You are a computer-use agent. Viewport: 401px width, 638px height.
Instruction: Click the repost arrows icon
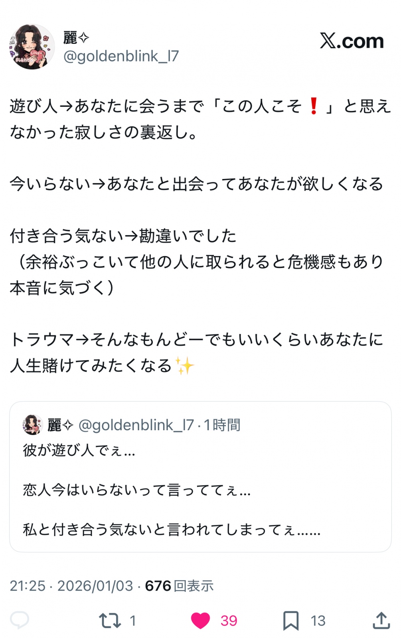point(110,620)
